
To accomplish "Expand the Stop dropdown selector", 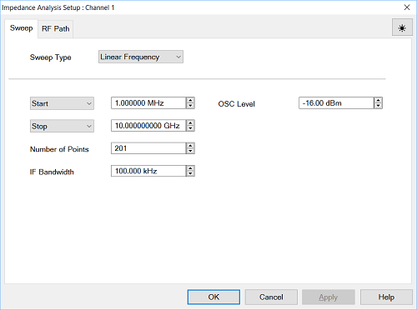I will pyautogui.click(x=62, y=126).
